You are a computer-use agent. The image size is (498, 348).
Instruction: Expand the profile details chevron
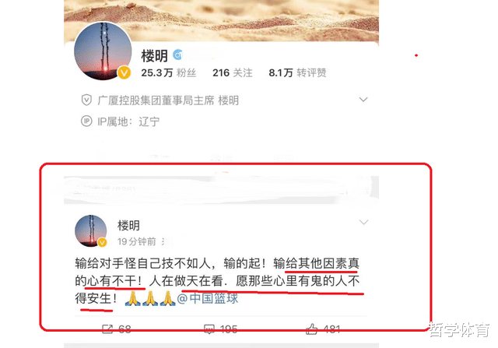click(363, 100)
